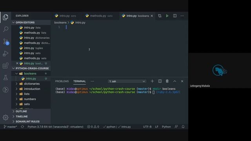Kill terminal with trash icon
This screenshot has width=251, height=141.
click(167, 81)
